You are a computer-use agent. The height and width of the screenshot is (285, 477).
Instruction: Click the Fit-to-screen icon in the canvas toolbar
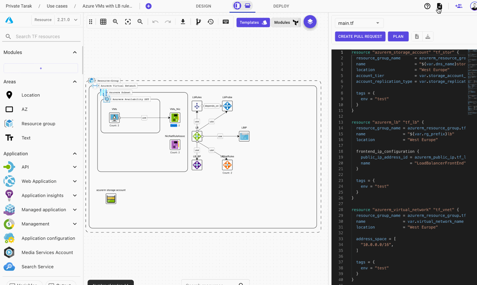(128, 22)
